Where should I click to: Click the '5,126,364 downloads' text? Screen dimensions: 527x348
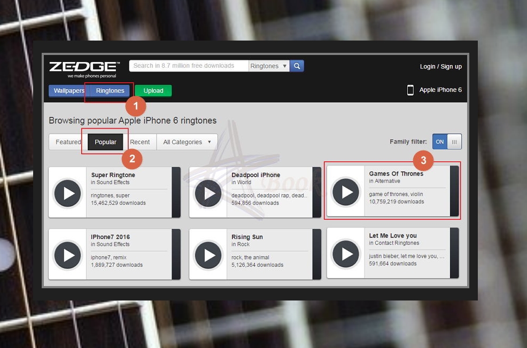point(257,265)
